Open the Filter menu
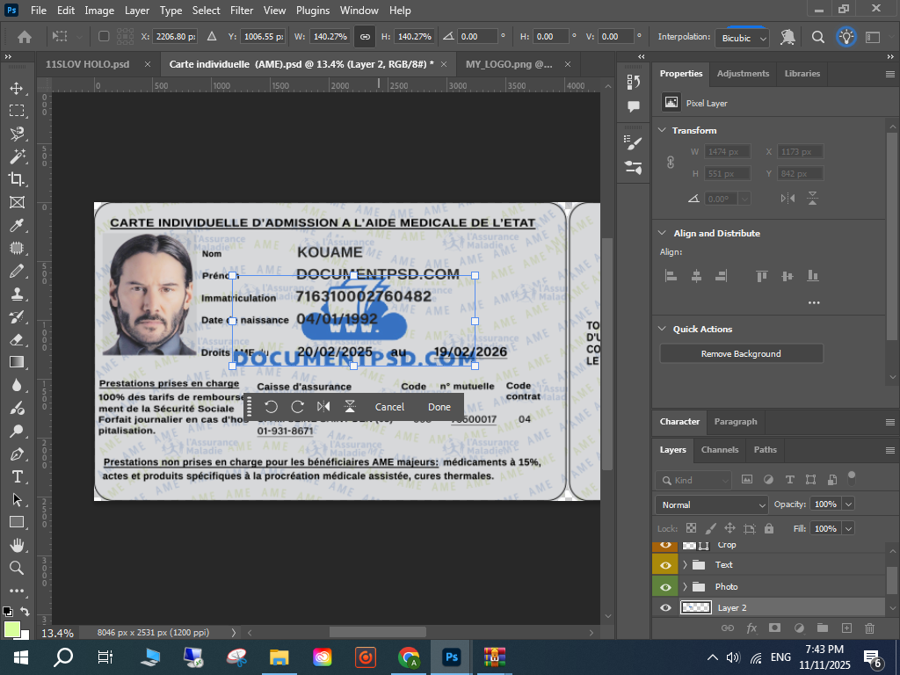900x675 pixels. [242, 11]
